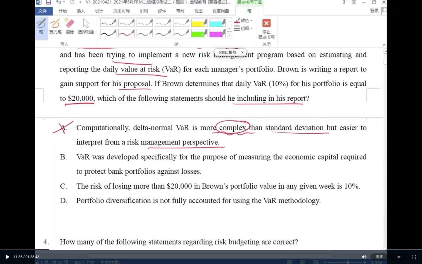Choose the cyan highlighter pen style

217,23
